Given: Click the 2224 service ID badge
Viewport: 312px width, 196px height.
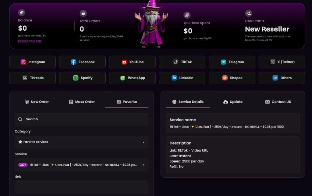Looking at the screenshot, I should tap(23, 165).
